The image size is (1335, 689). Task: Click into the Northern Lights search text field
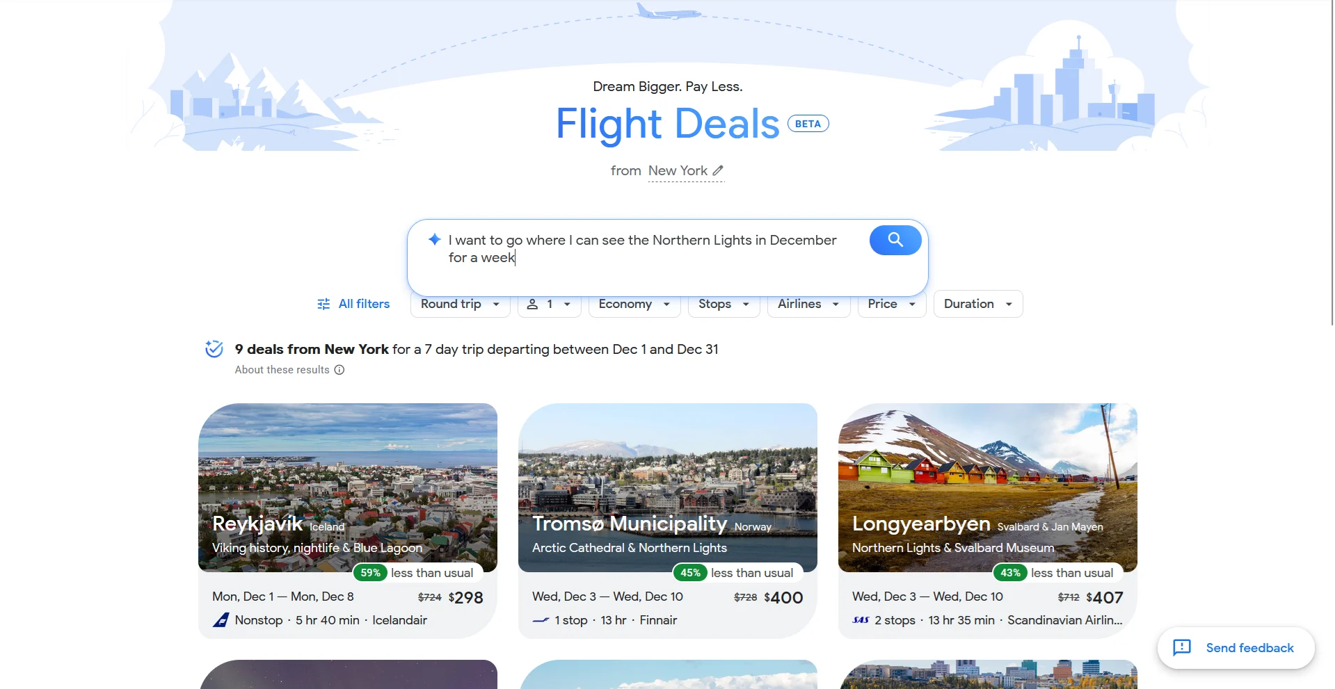[x=643, y=249]
